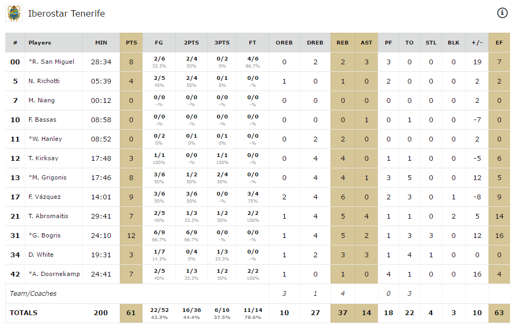Open the info icon at top right
This screenshot has width=517, height=328.
coord(502,13)
